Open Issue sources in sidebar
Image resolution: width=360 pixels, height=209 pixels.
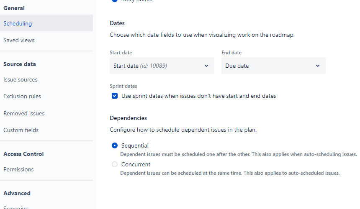pos(21,79)
